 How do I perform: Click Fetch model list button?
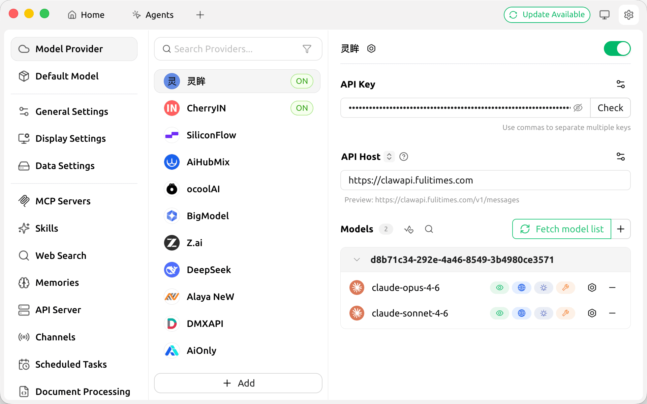coord(562,229)
